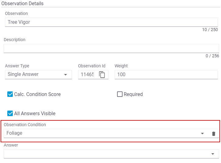Screen dimensions: 221x163
Task: Click the Observation Details section header
Action: tap(23, 4)
